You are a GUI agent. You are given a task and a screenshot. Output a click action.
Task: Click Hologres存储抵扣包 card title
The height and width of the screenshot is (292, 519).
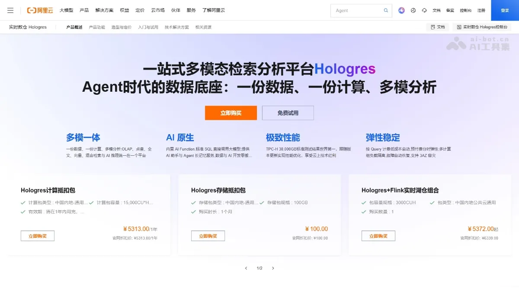(x=218, y=190)
